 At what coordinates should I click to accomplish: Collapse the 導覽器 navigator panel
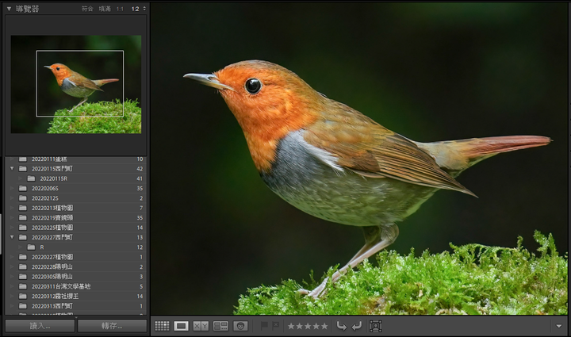coord(9,9)
